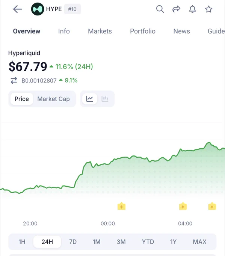
Task: Set a price alert with bell icon
Action: click(192, 9)
